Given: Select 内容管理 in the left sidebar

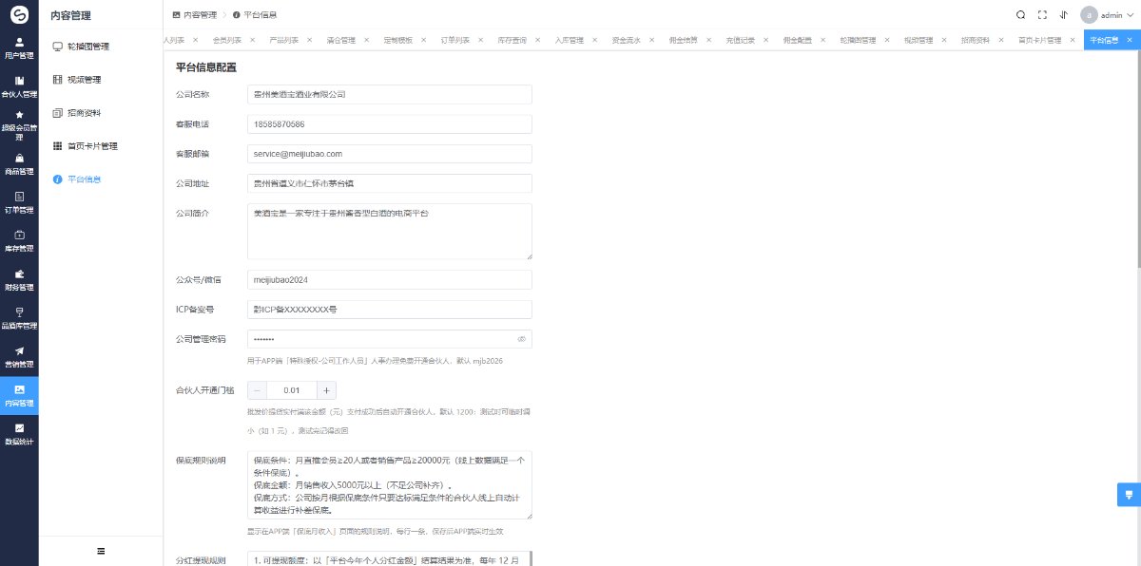Looking at the screenshot, I should tap(19, 396).
